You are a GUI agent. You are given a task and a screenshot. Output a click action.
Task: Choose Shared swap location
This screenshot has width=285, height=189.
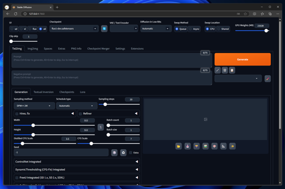(x=223, y=29)
